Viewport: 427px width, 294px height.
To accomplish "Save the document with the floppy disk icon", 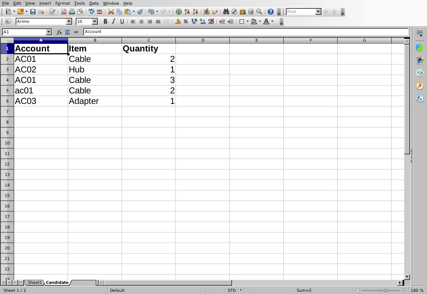I will click(33, 12).
